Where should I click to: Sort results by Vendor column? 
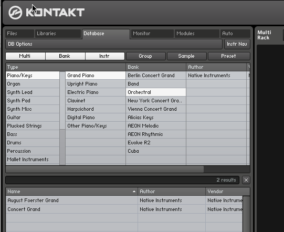tap(228, 192)
